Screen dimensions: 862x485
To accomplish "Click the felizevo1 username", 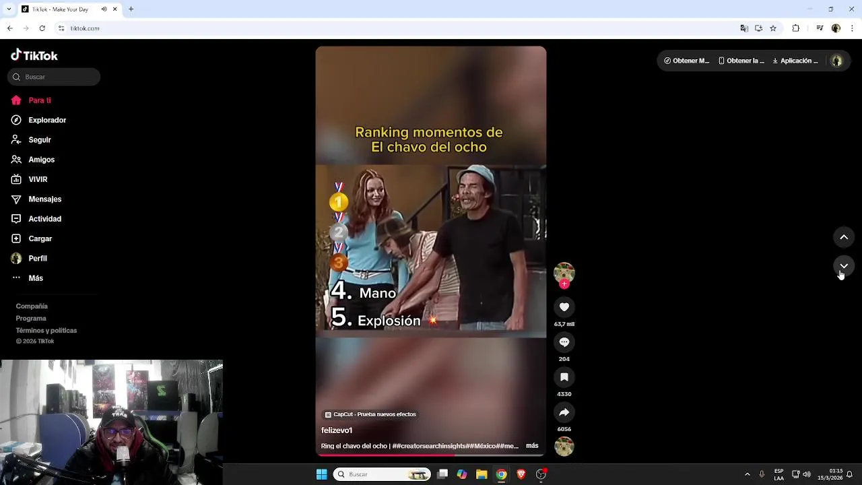I will click(337, 430).
